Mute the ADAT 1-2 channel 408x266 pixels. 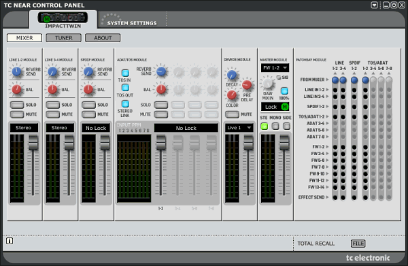[161, 114]
